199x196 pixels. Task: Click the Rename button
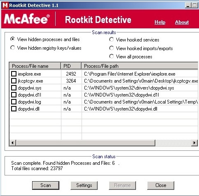(x=122, y=185)
